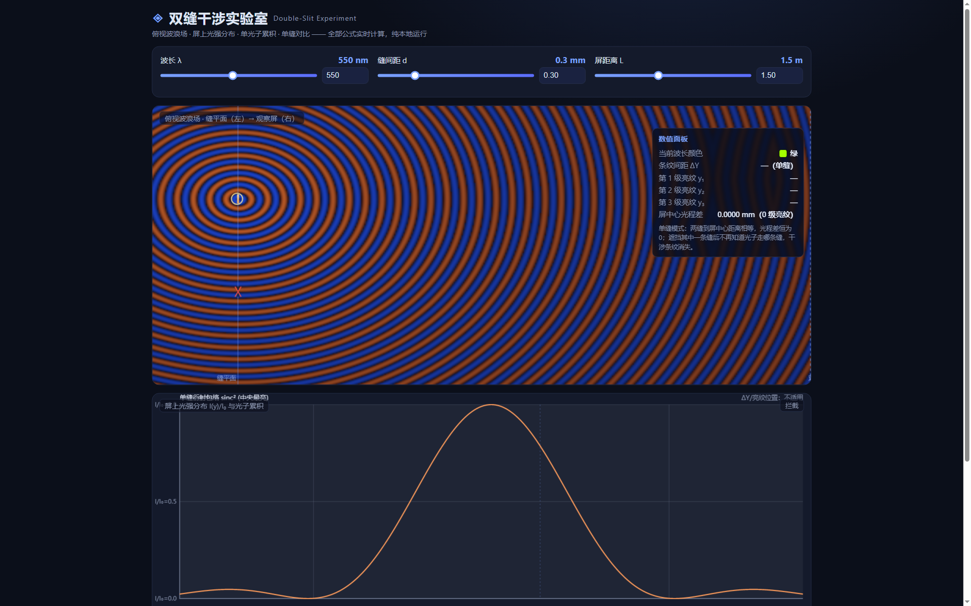Screen dimensions: 971x606
Task: Click the 屏上光强分布 chart caption
Action: [x=214, y=406]
